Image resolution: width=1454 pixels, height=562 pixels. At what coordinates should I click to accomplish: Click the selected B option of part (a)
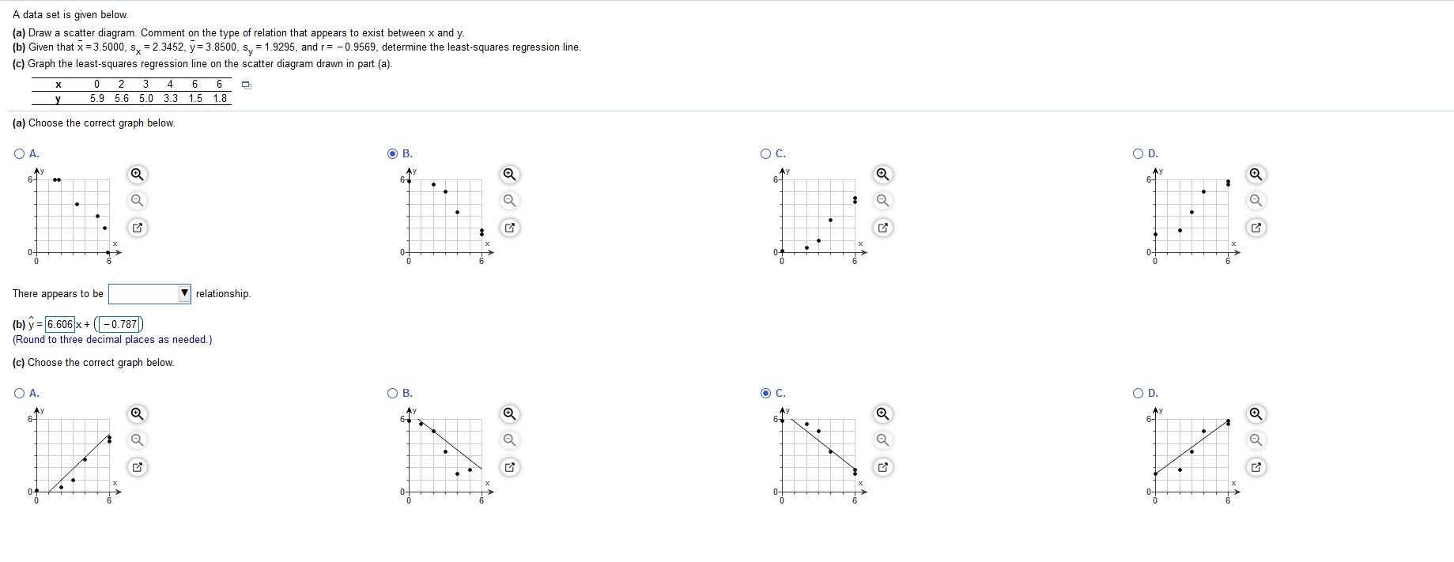click(x=391, y=153)
